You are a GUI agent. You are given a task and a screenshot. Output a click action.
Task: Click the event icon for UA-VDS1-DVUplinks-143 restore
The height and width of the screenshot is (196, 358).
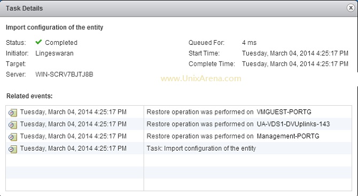tap(13, 124)
